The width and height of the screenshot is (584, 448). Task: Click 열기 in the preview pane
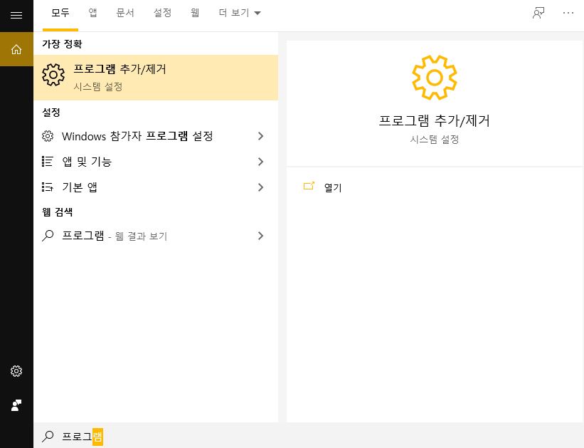pyautogui.click(x=333, y=187)
